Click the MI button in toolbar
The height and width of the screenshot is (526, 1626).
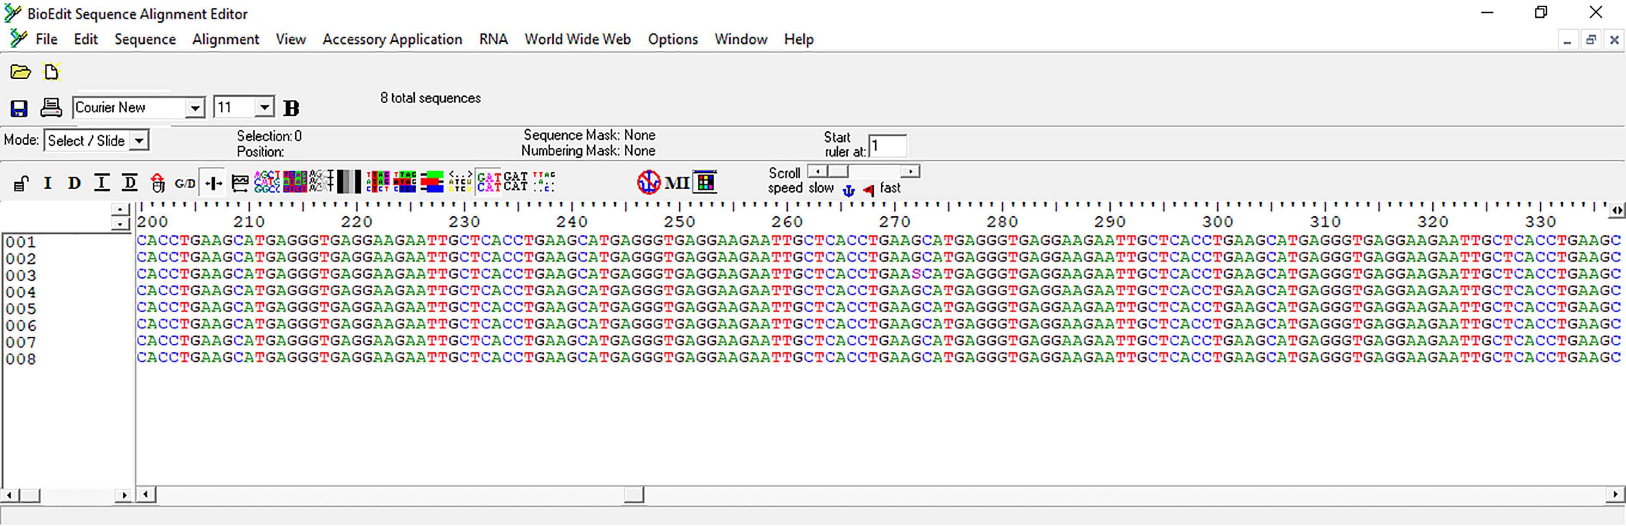click(677, 183)
